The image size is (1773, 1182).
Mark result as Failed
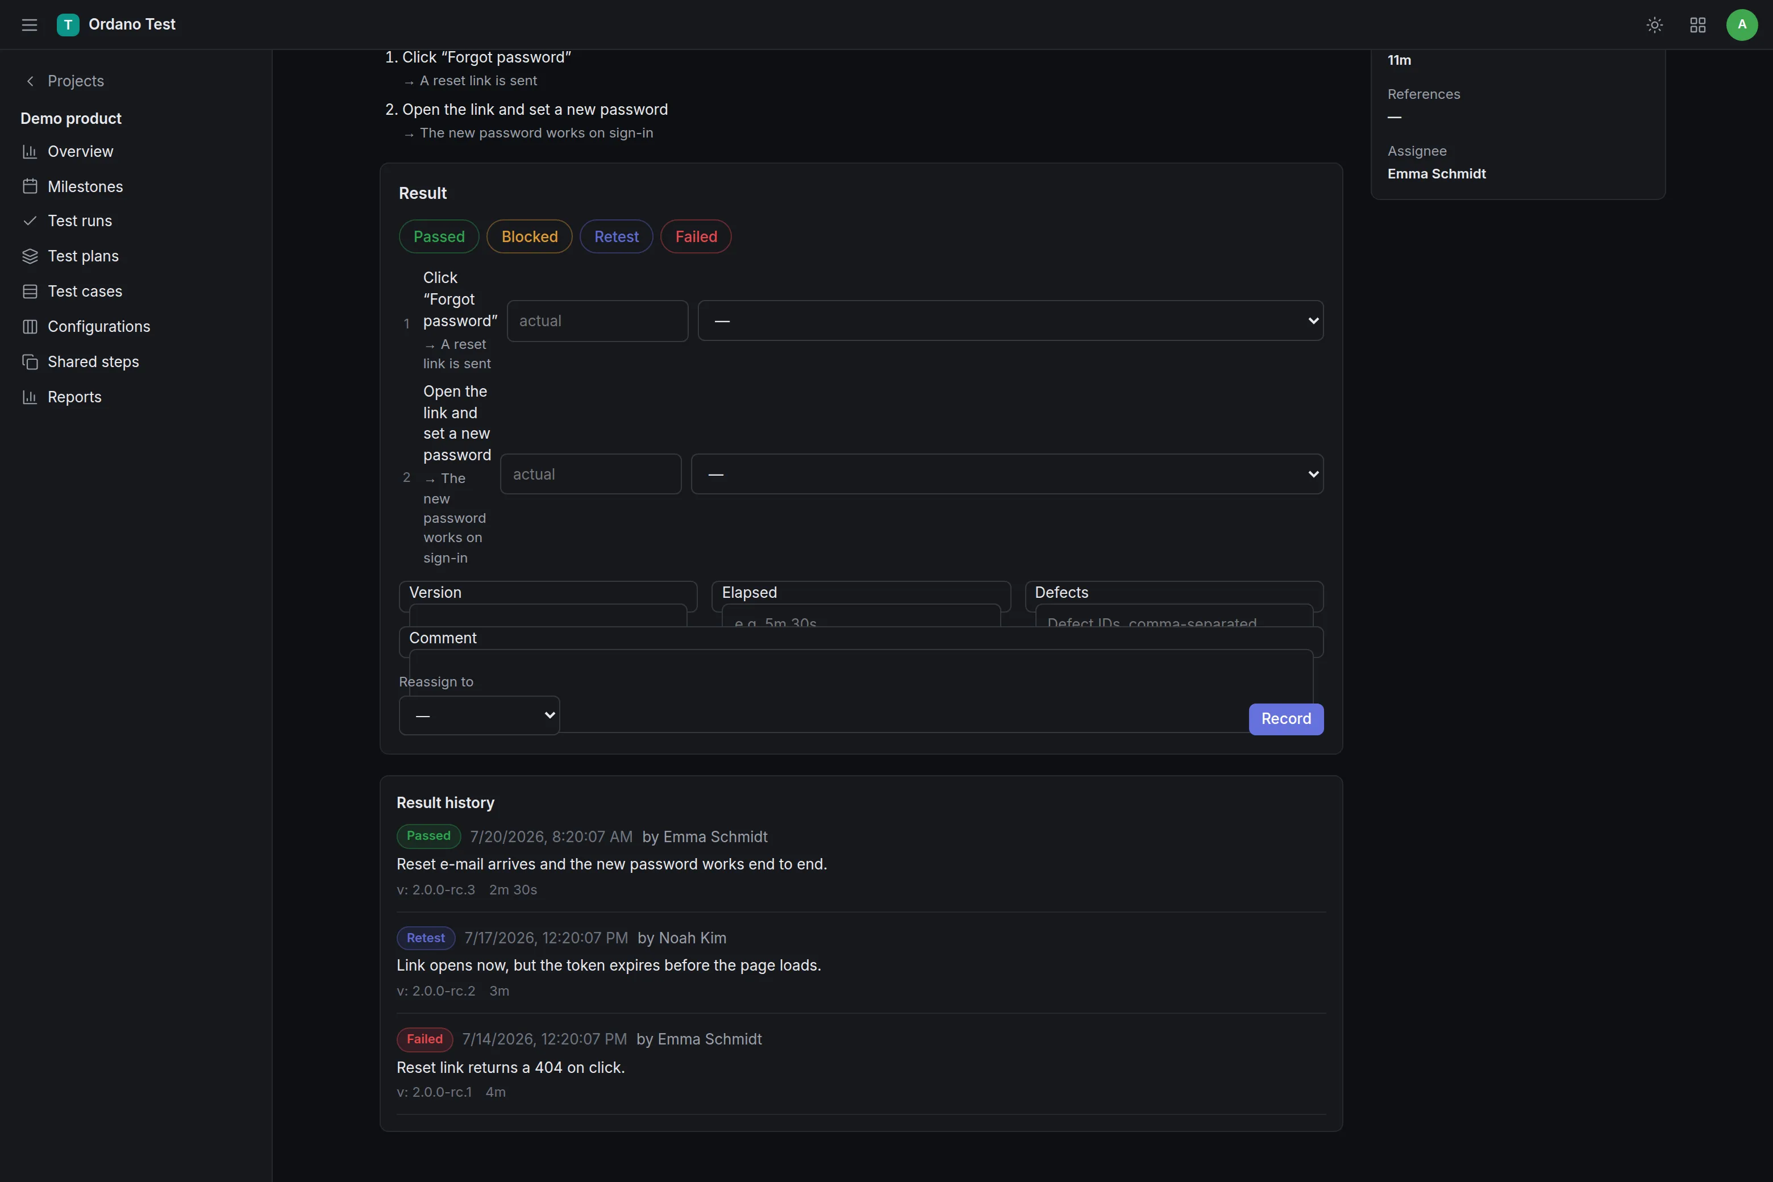[x=696, y=237]
